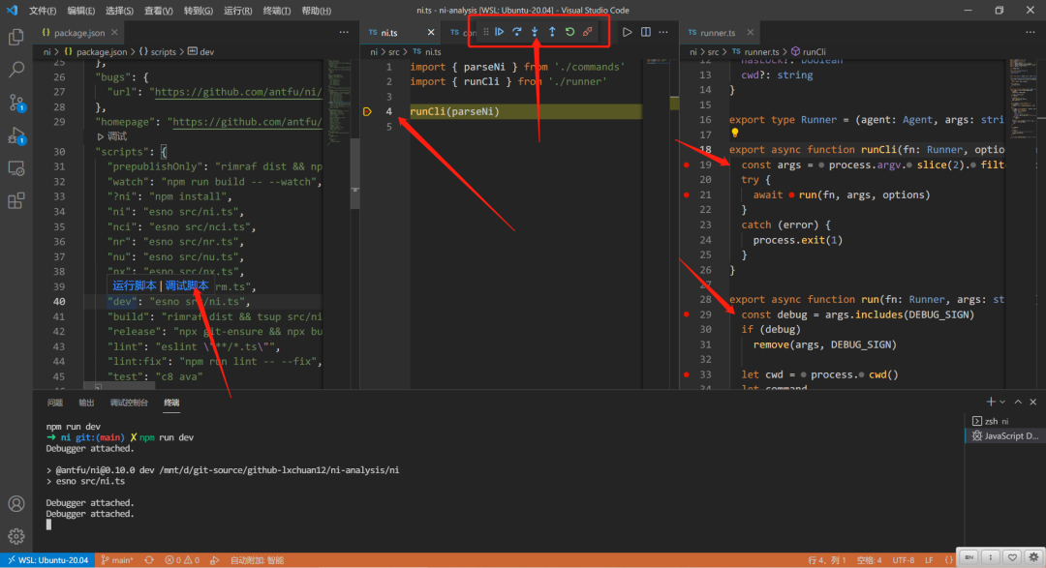The height and width of the screenshot is (568, 1046).
Task: Click the debug Step Out button
Action: tap(552, 32)
